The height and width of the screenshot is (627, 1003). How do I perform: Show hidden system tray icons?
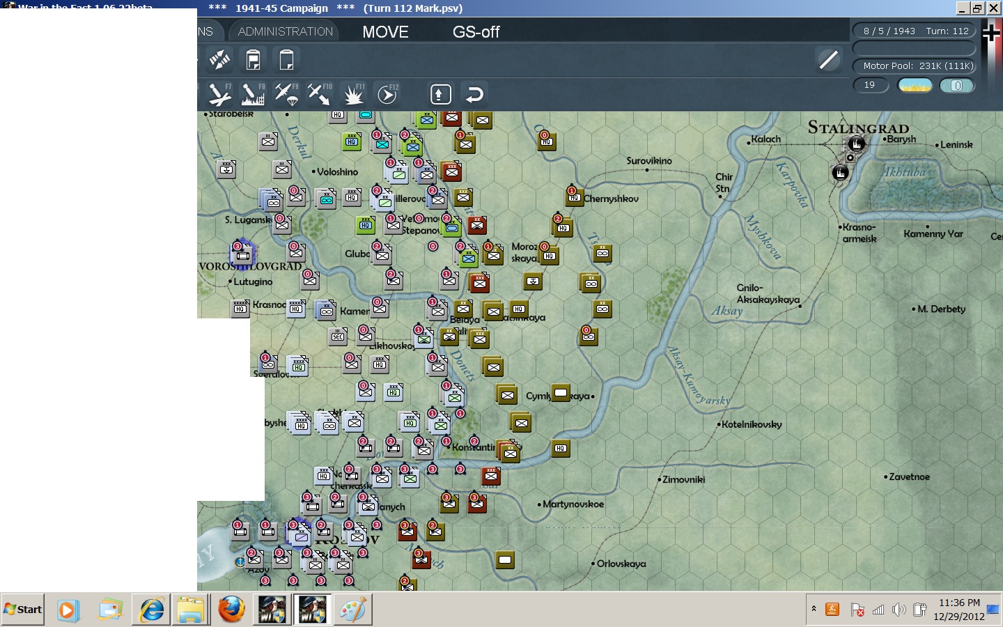pos(814,609)
